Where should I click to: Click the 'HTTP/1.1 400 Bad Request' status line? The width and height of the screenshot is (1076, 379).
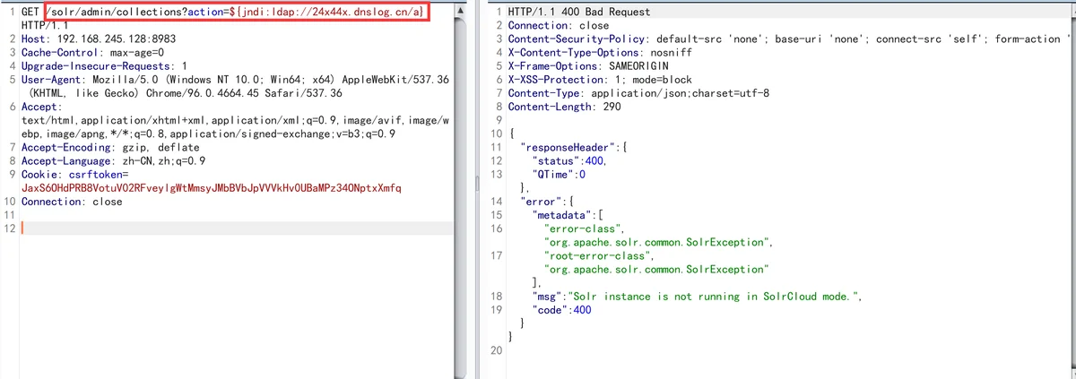point(579,13)
